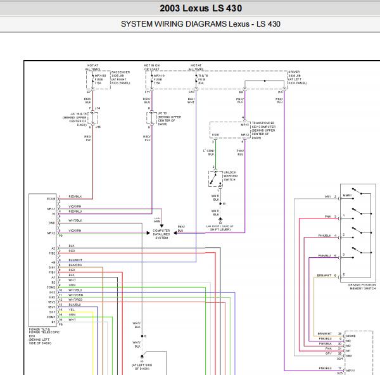Click 'WHT/BLK' wire label at ECU pin 6
380x375 pixels.
tap(75, 220)
